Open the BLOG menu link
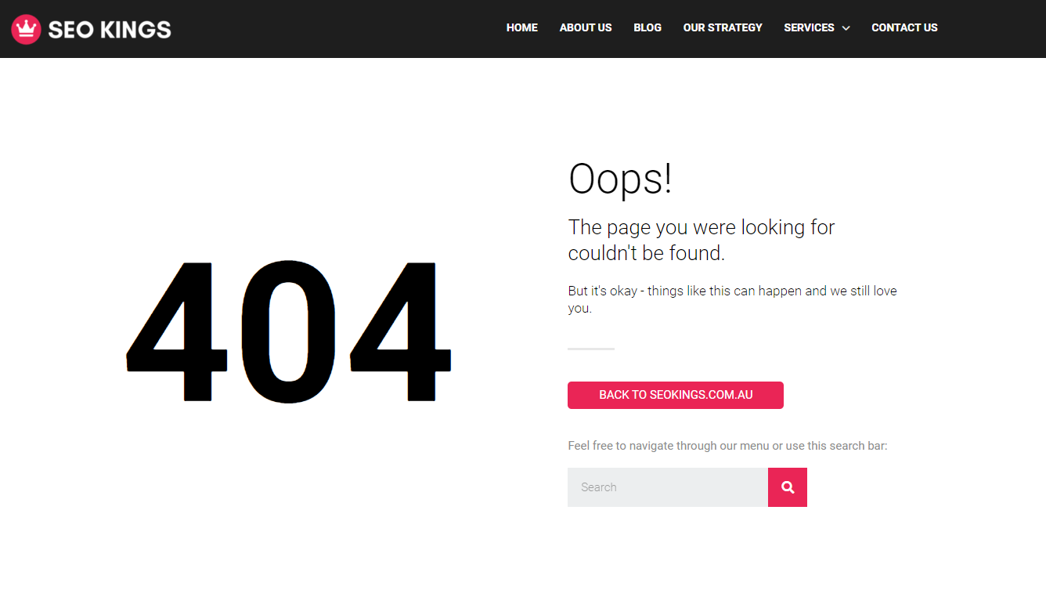Image resolution: width=1046 pixels, height=597 pixels. click(647, 27)
